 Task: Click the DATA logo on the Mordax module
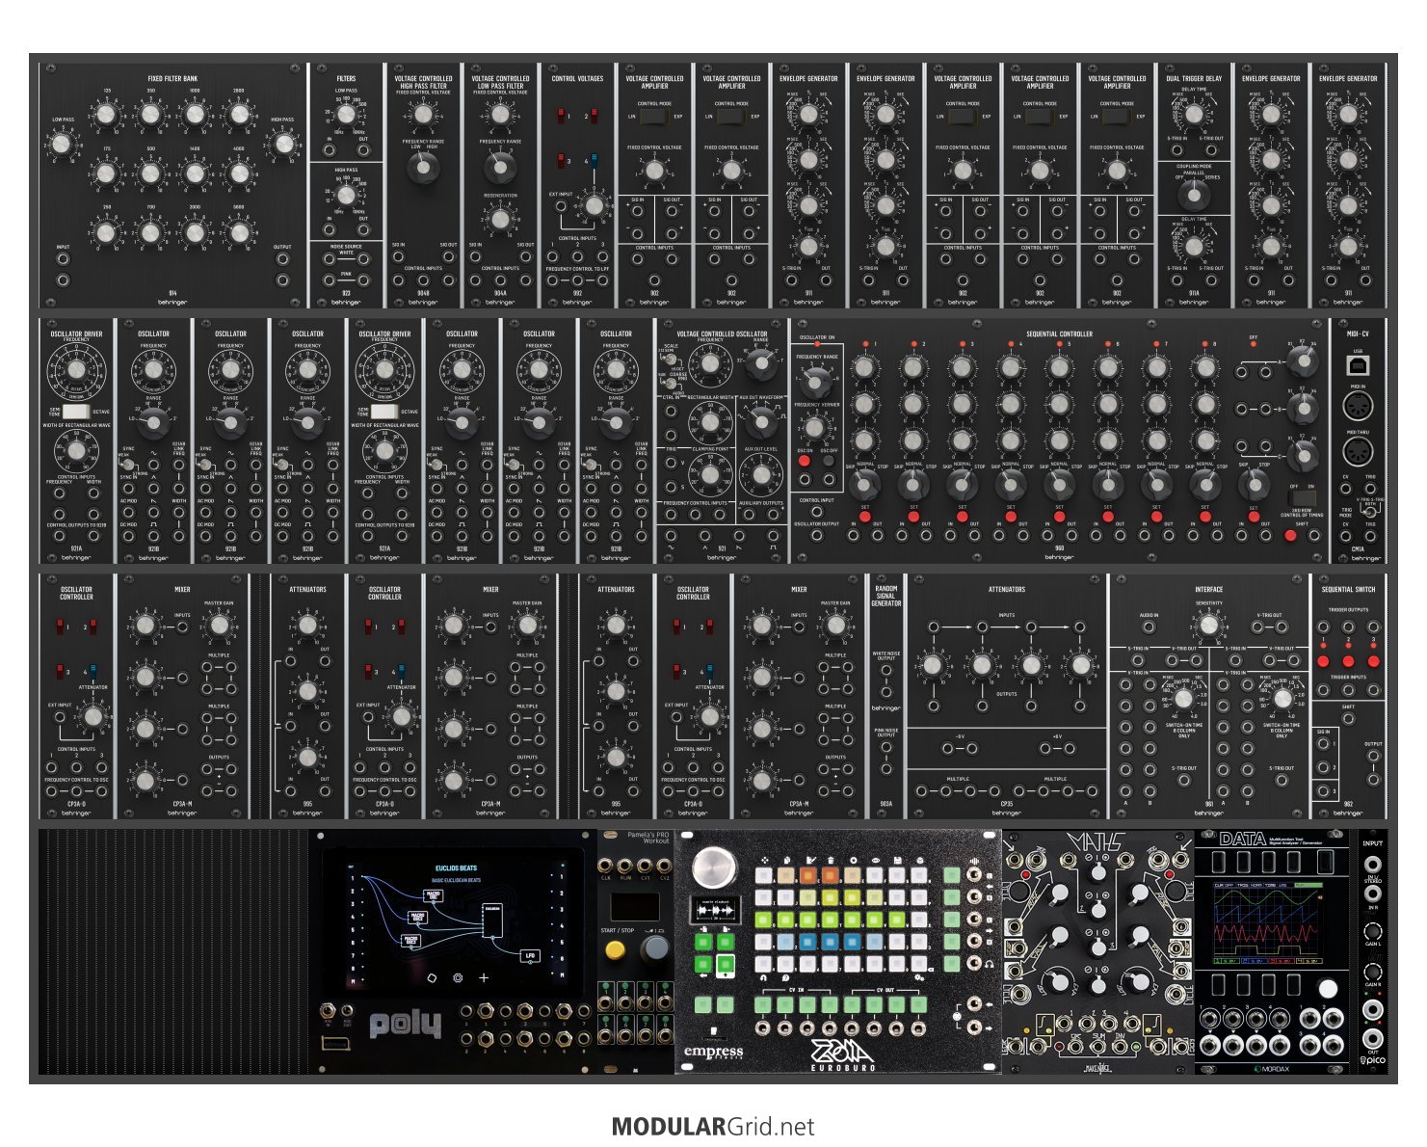click(1242, 839)
